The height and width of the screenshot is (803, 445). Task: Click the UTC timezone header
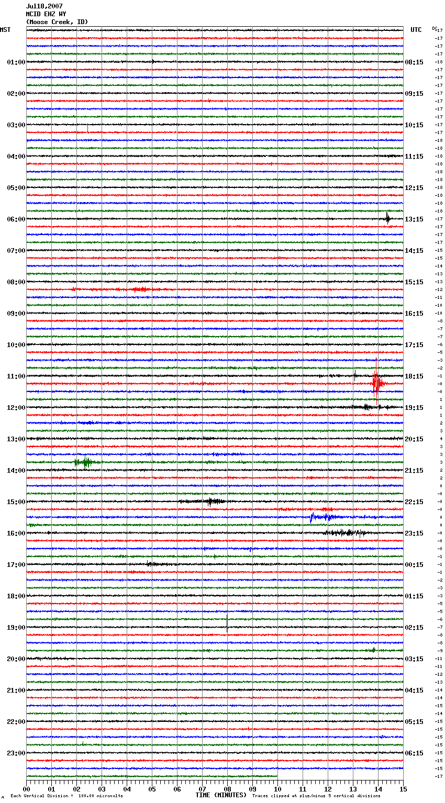point(416,30)
